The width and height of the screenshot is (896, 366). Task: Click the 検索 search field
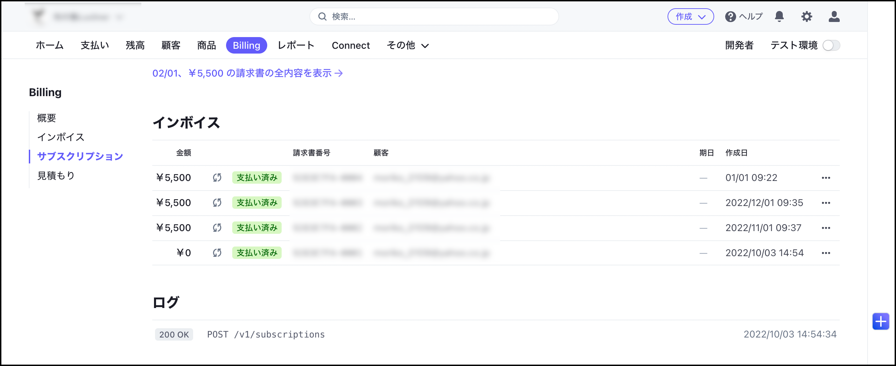434,16
